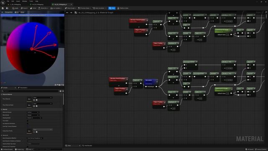The width and height of the screenshot is (268, 151).
Task: Open the Phys Material asset dropdown
Action: (43, 97)
